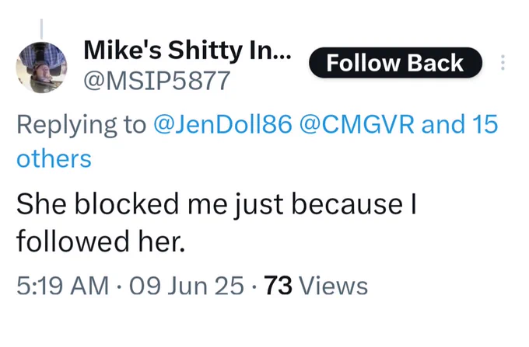Click the word 'because' in the tweet body
The width and height of the screenshot is (529, 347).
pos(347,204)
